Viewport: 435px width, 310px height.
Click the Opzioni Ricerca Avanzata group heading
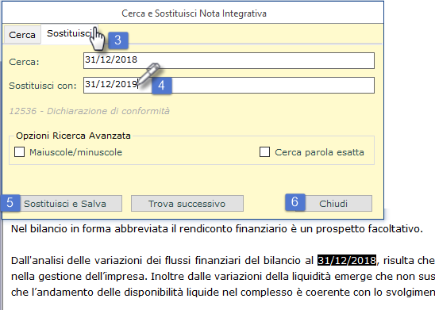coord(73,136)
